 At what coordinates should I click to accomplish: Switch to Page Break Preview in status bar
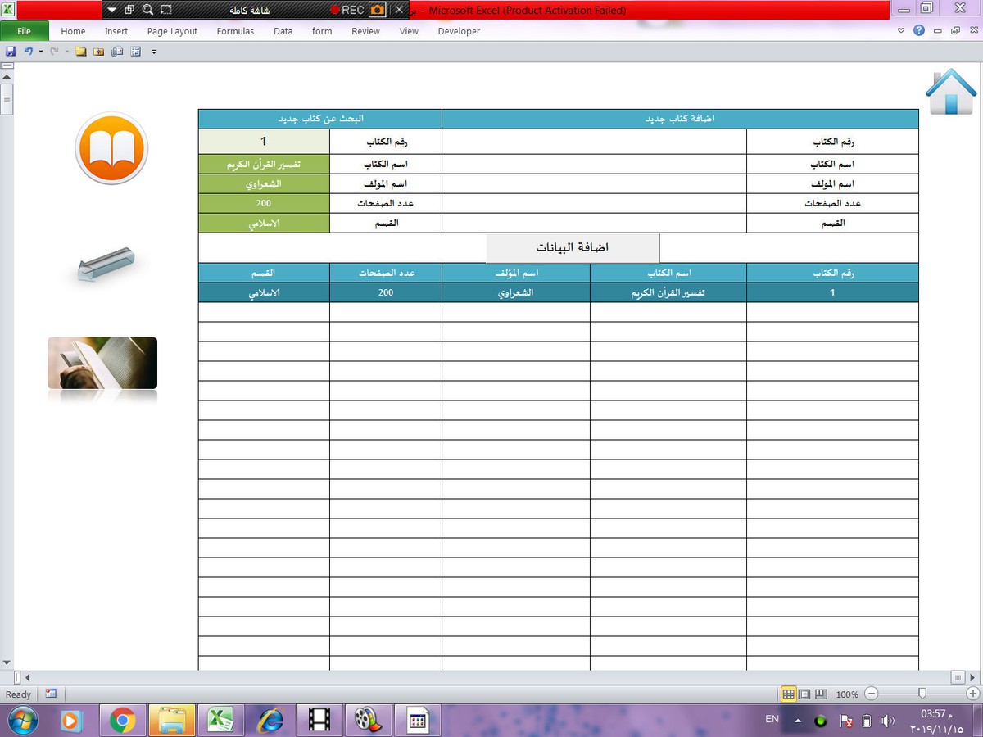[x=821, y=694]
